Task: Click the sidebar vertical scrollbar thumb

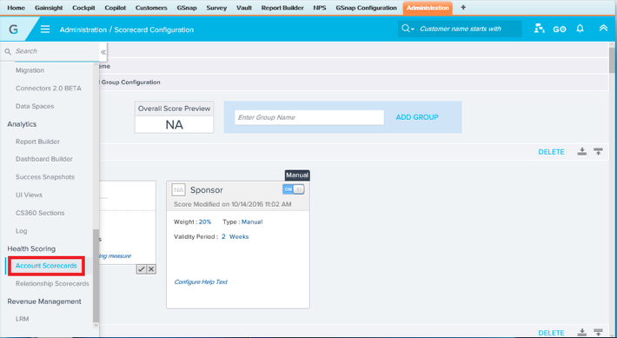Action: pos(96,275)
